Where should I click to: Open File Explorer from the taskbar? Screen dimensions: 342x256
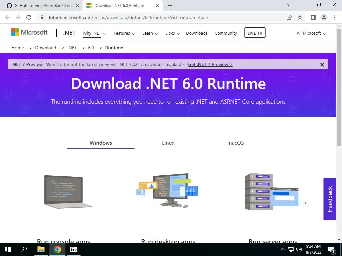[x=41, y=249]
